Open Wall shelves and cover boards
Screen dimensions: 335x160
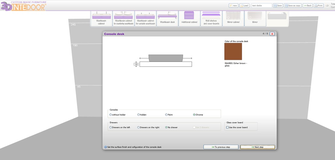pyautogui.click(x=211, y=18)
